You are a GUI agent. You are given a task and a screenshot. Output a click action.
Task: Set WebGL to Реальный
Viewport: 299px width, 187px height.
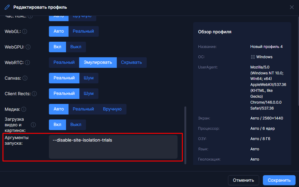click(83, 31)
